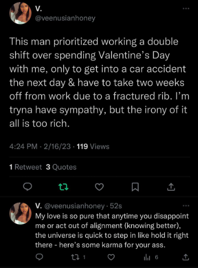Undo retweet on the main tweet

[x=64, y=187]
